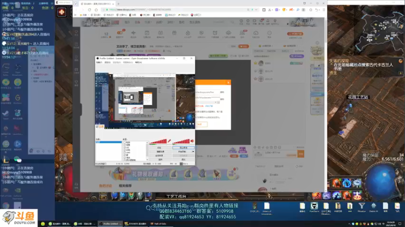Image resolution: width=405 pixels, height=227 pixels.
Task: Open the browser hamburger menu
Action: pyautogui.click(x=323, y=10)
